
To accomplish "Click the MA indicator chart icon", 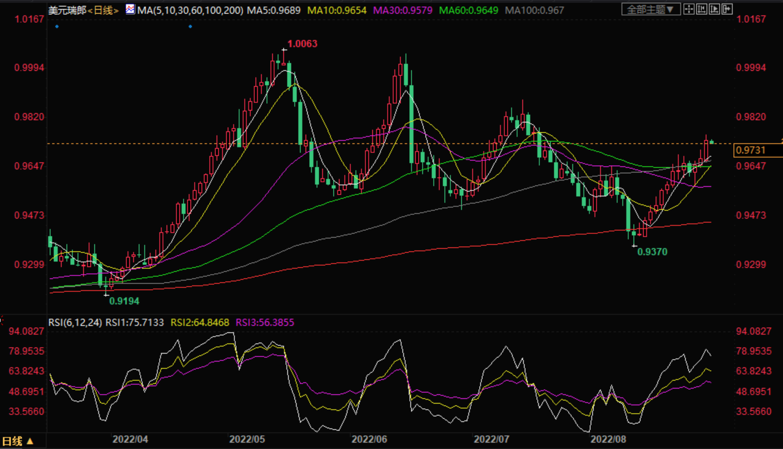I will pos(130,9).
